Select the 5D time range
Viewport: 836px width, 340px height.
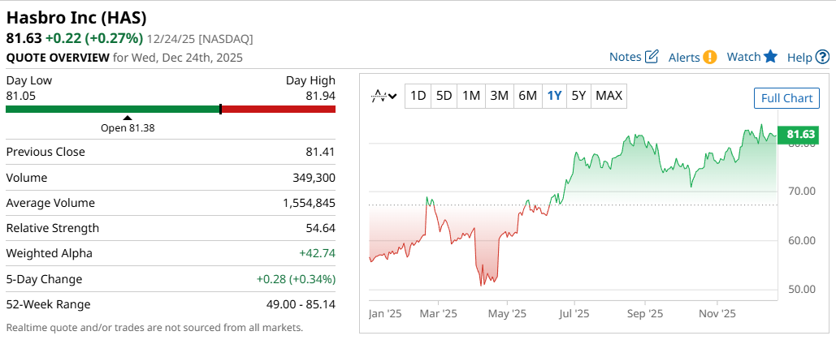444,96
